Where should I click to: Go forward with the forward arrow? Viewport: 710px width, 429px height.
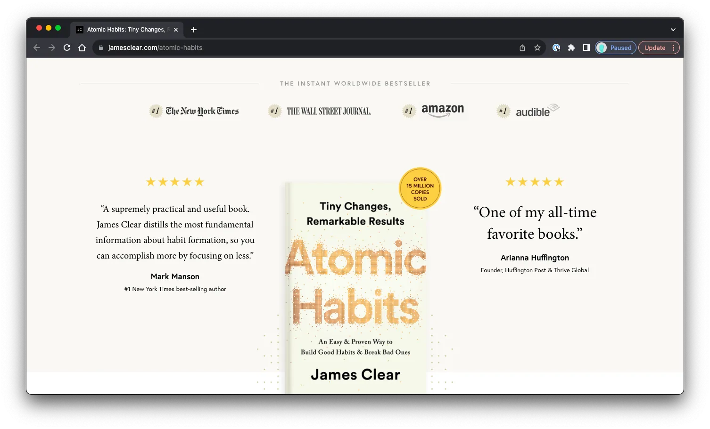pos(52,48)
